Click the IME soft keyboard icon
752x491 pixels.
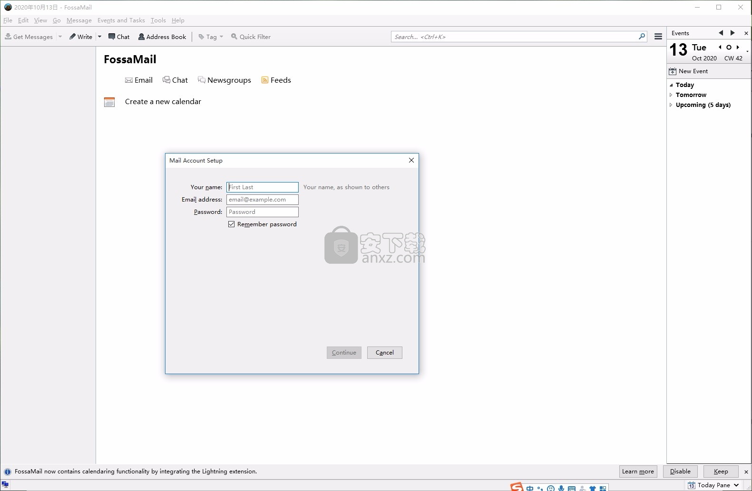[572, 489]
